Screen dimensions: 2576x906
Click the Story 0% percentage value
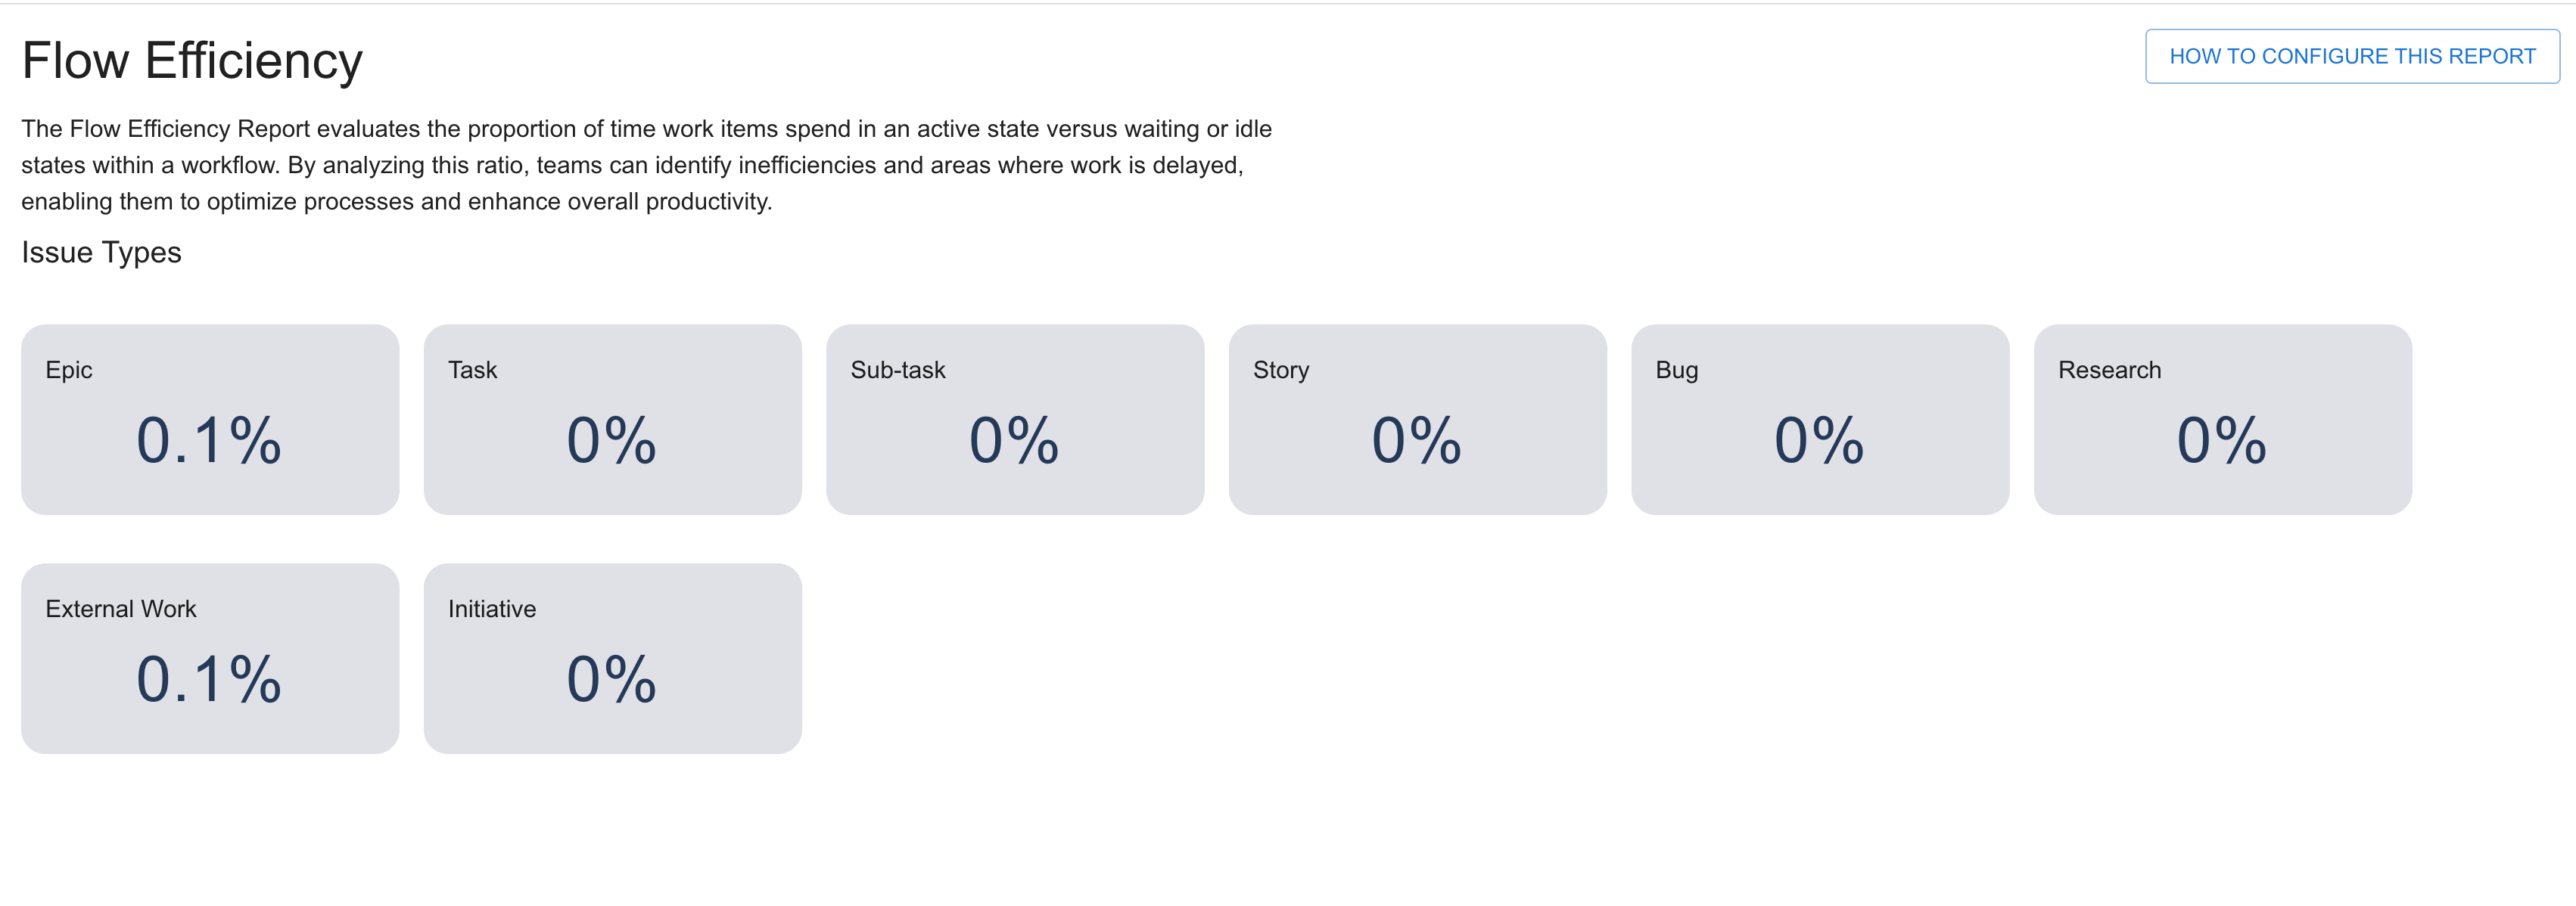coord(1417,440)
